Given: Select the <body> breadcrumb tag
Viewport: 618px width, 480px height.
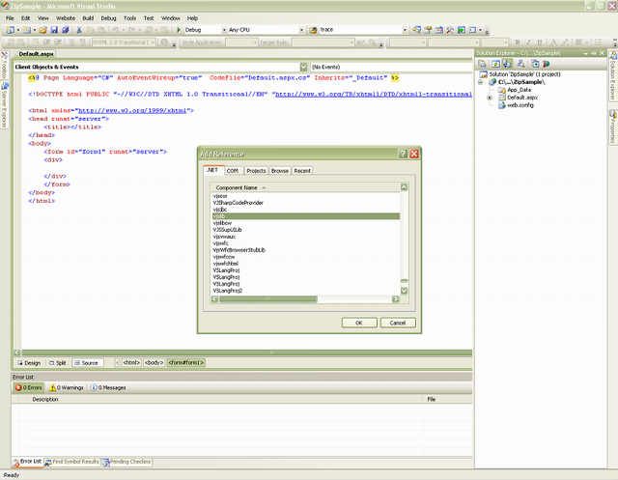Looking at the screenshot, I should [x=154, y=362].
